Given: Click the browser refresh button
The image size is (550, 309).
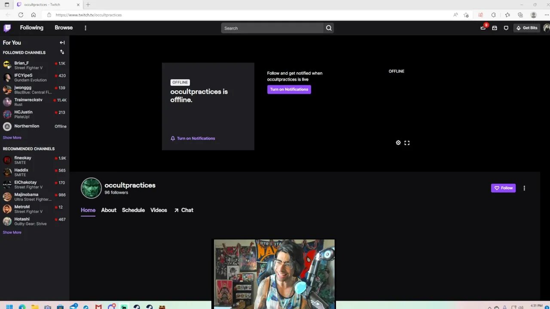Looking at the screenshot, I should (x=21, y=15).
